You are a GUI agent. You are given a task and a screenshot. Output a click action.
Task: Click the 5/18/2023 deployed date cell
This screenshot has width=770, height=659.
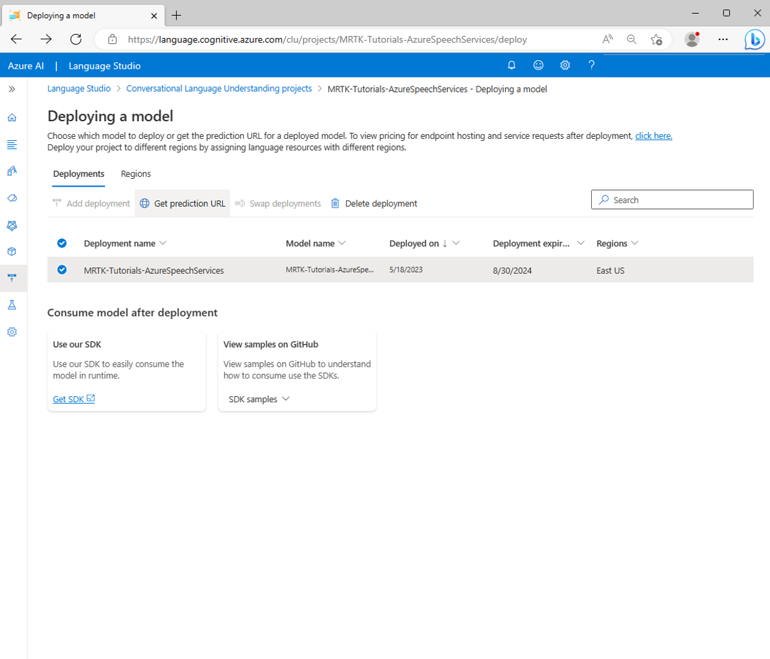[x=406, y=270]
